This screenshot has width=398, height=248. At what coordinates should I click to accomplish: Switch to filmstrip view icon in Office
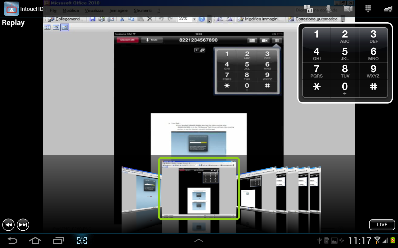[x=56, y=27]
